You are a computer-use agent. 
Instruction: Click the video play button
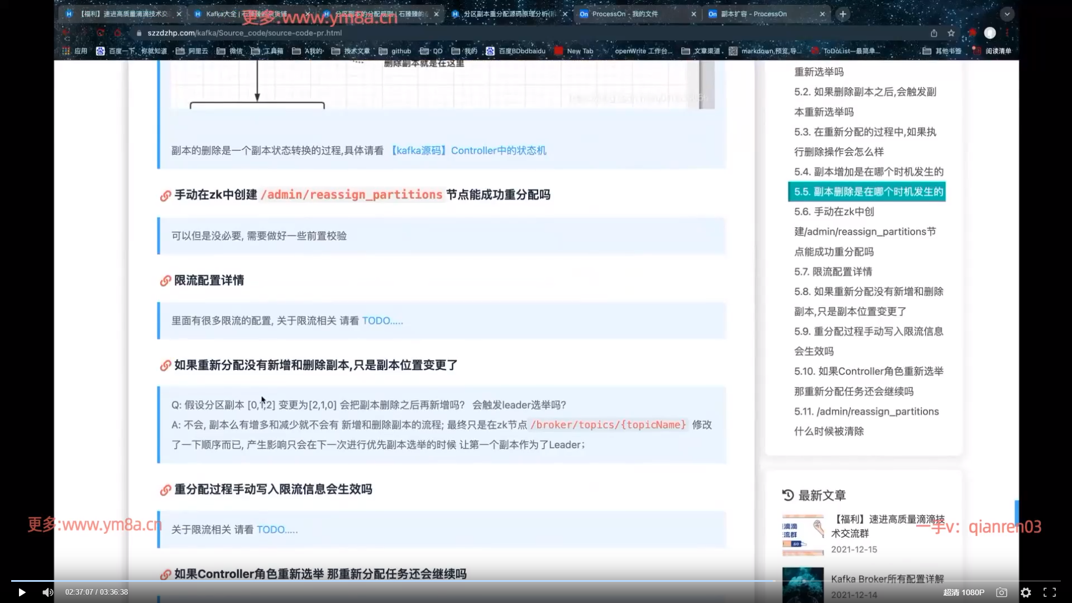pyautogui.click(x=22, y=592)
